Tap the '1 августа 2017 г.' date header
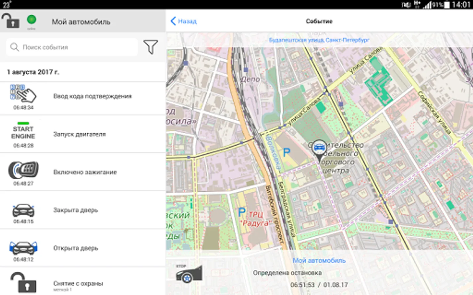The height and width of the screenshot is (295, 473). point(33,72)
